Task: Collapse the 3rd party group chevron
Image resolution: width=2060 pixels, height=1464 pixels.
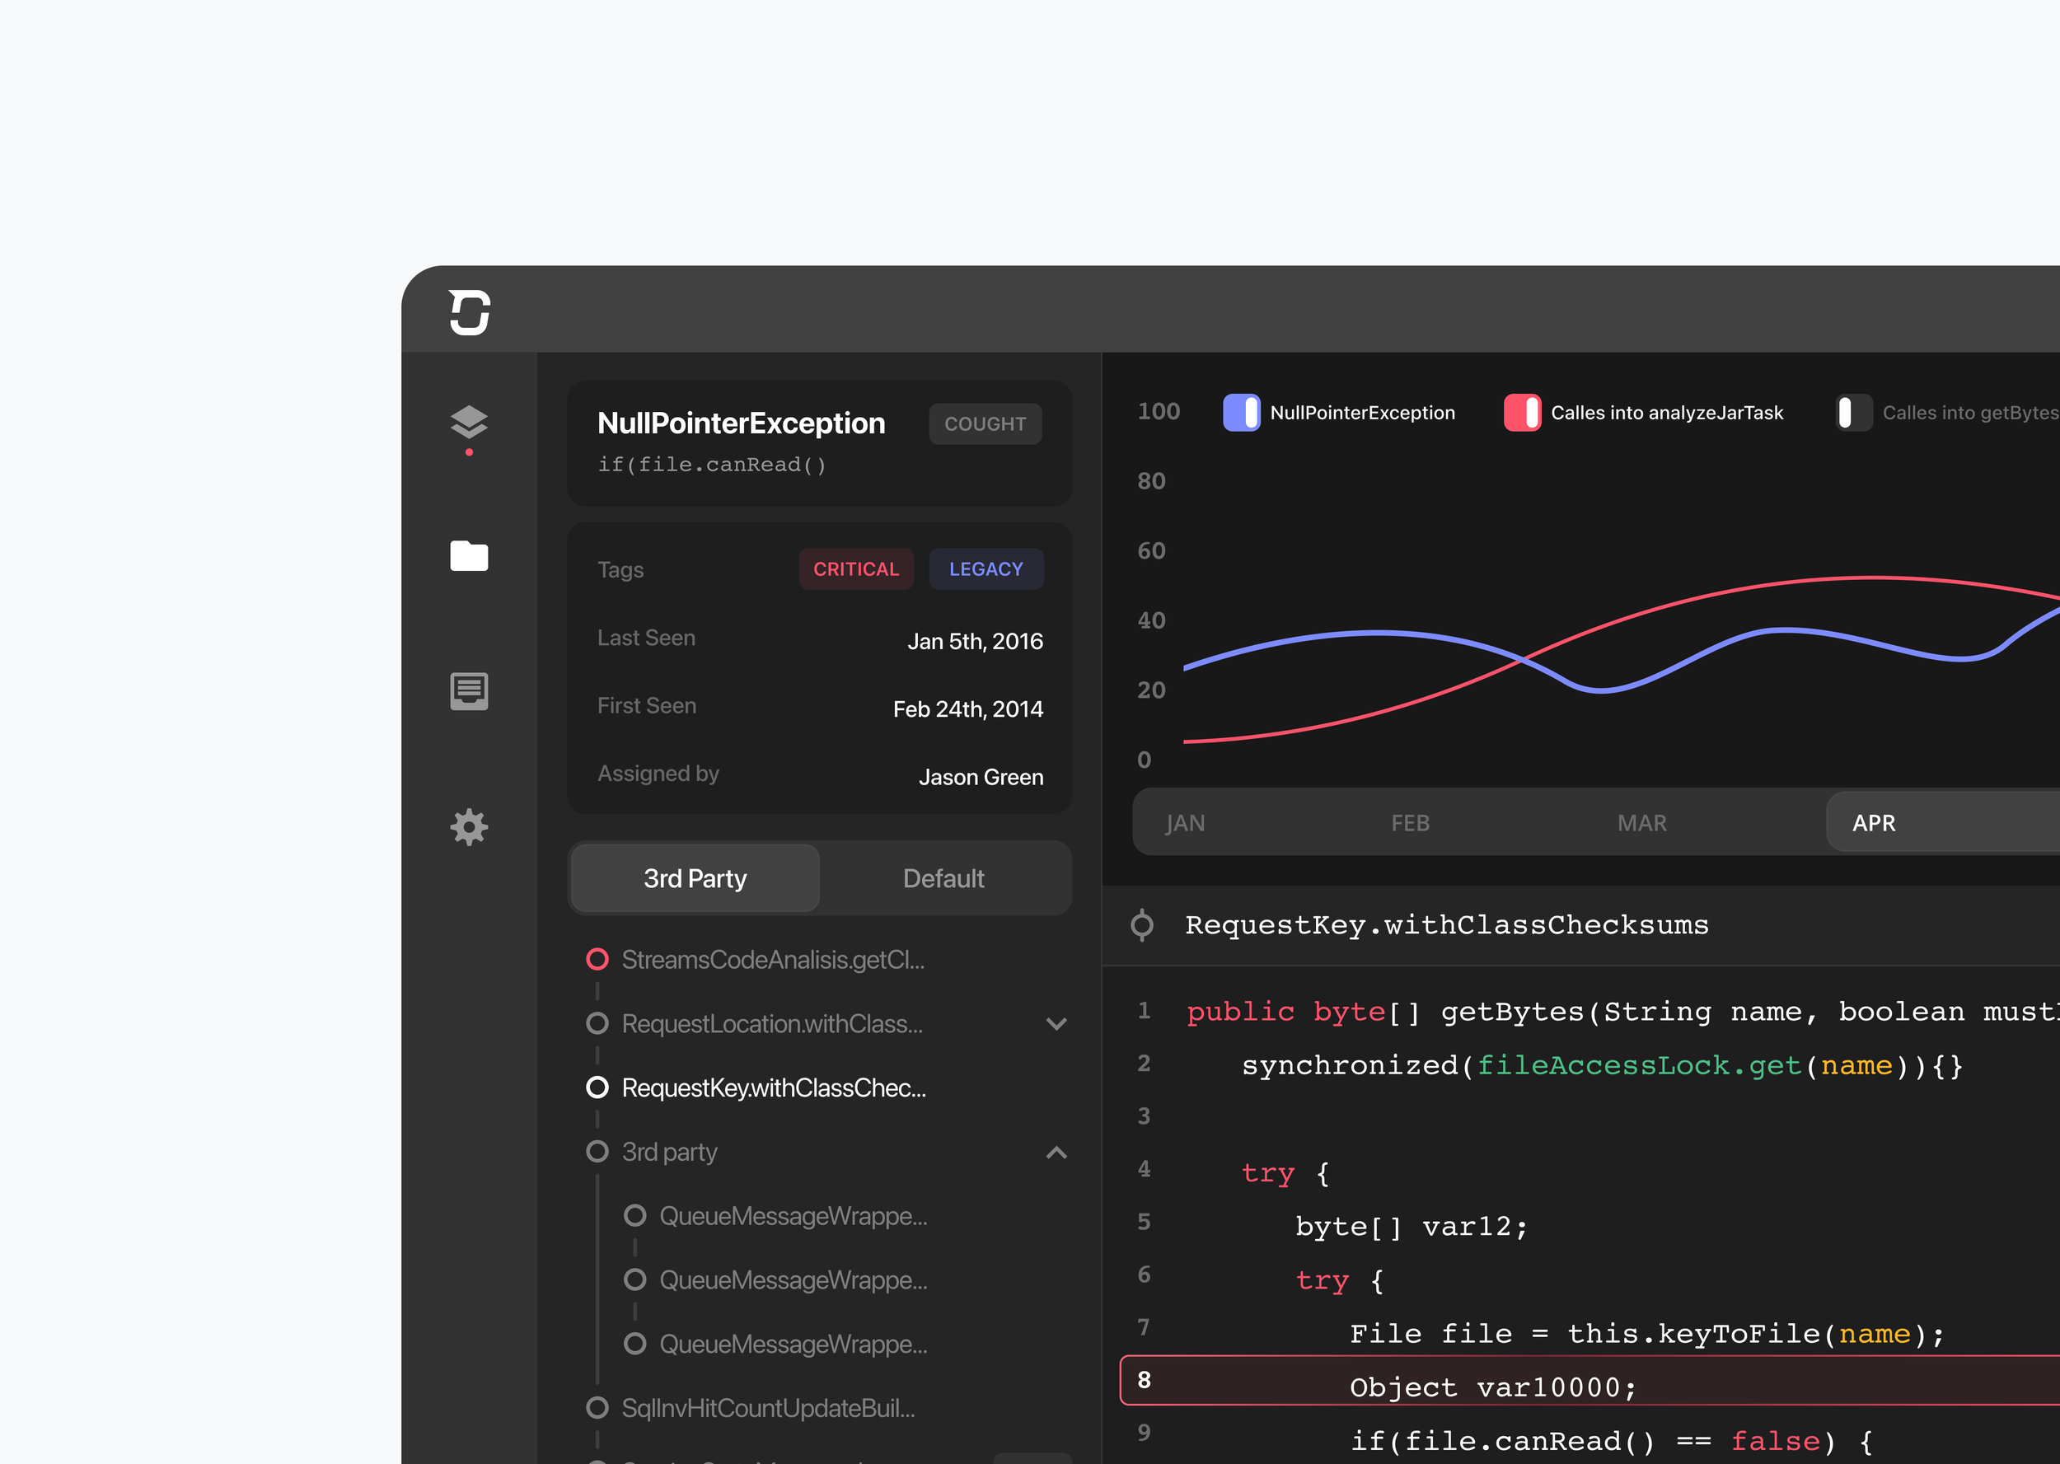Action: pos(1056,1153)
